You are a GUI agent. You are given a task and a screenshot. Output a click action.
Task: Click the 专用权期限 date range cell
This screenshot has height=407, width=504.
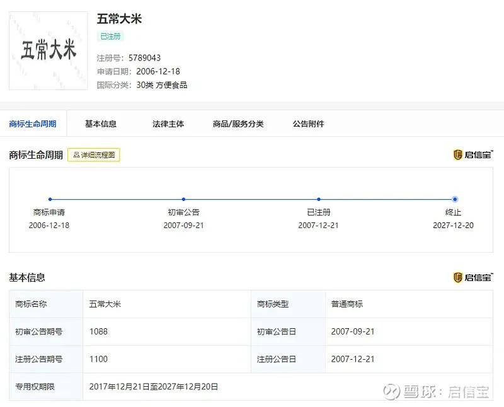tap(154, 387)
